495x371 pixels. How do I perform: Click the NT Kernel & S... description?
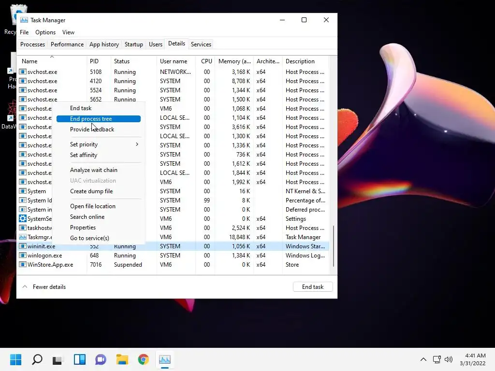(x=306, y=191)
